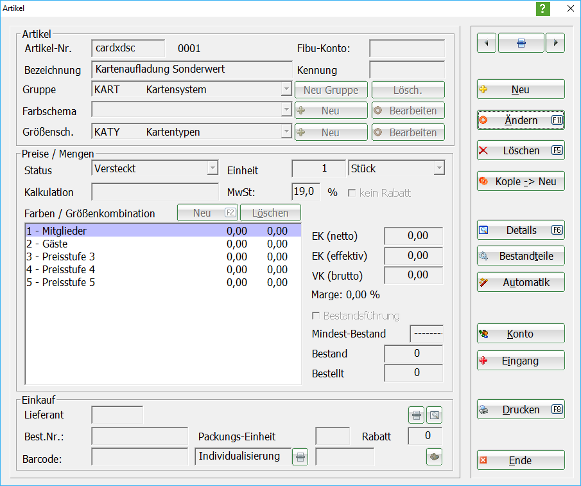This screenshot has height=486, width=581.
Task: Open the Einheit dropdown showing Stück
Action: [438, 169]
